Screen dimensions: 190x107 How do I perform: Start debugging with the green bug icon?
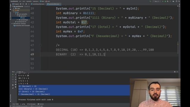coord(165,1)
